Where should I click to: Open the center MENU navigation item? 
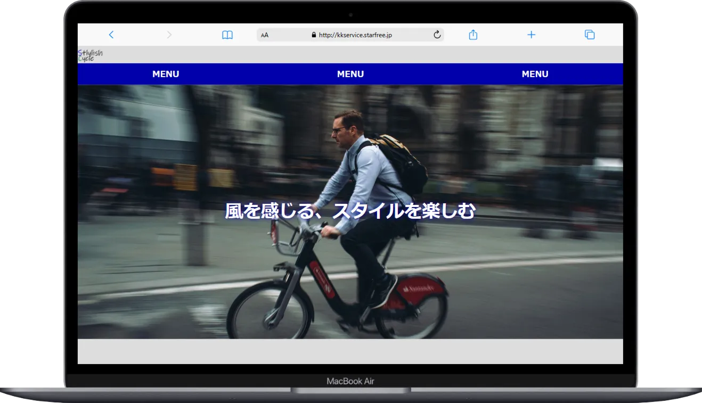pyautogui.click(x=350, y=74)
